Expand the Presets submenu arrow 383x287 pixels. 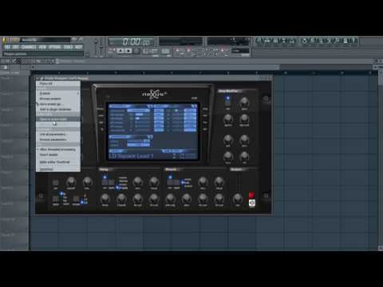pyautogui.click(x=78, y=93)
